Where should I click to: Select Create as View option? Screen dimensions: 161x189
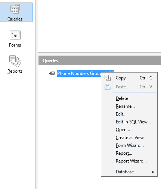point(129,138)
